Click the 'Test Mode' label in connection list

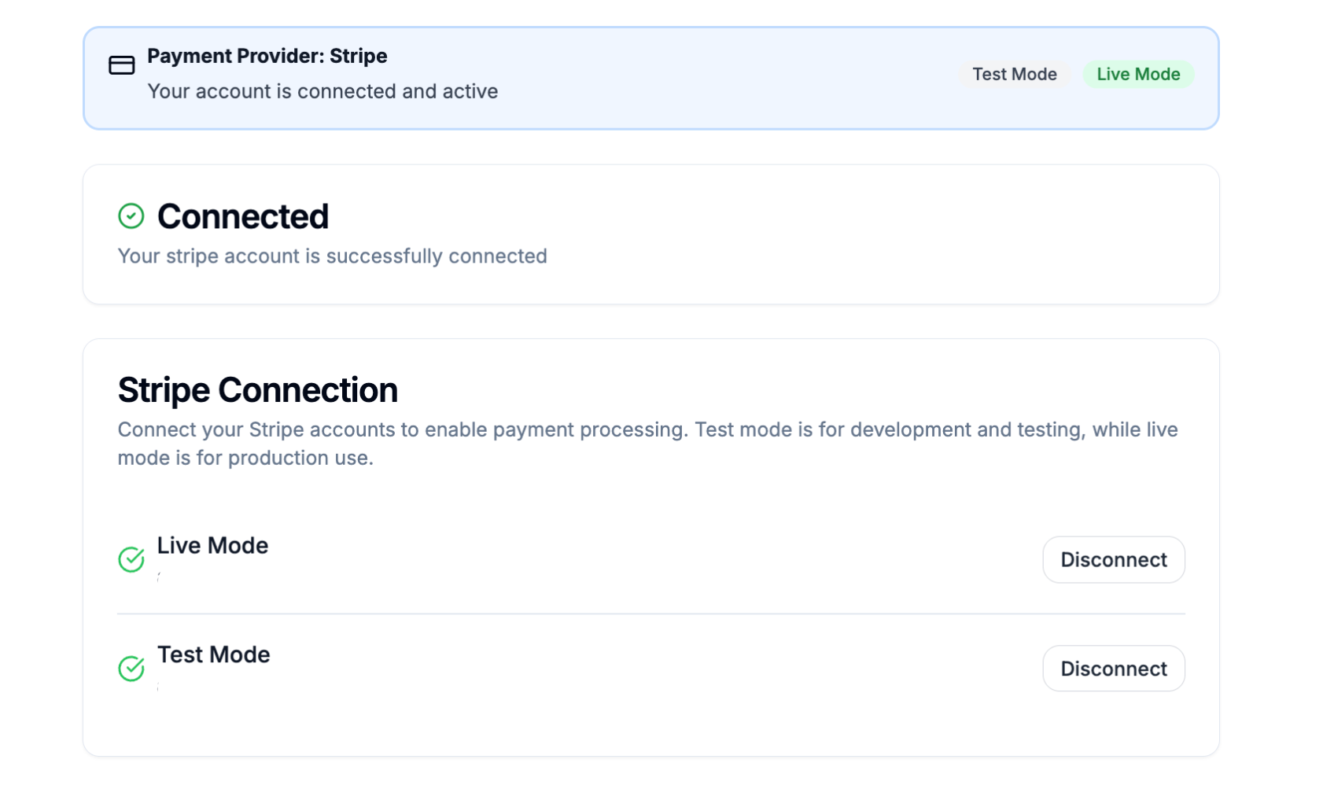pos(213,654)
